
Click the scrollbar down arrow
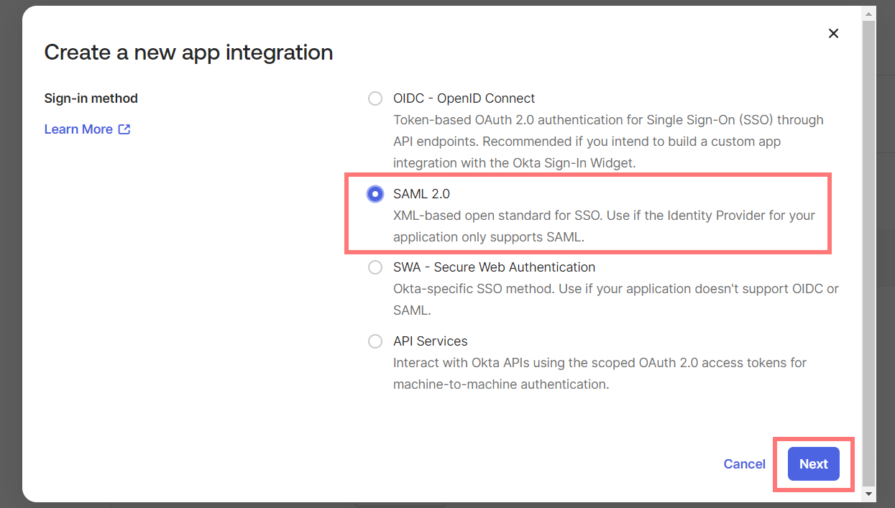click(x=868, y=494)
